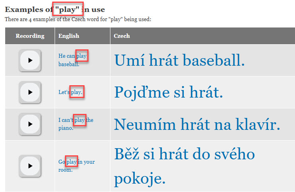Screen dimensions: 295x192
Task: Open the "He can play baseball." English link
Action: tap(72, 60)
